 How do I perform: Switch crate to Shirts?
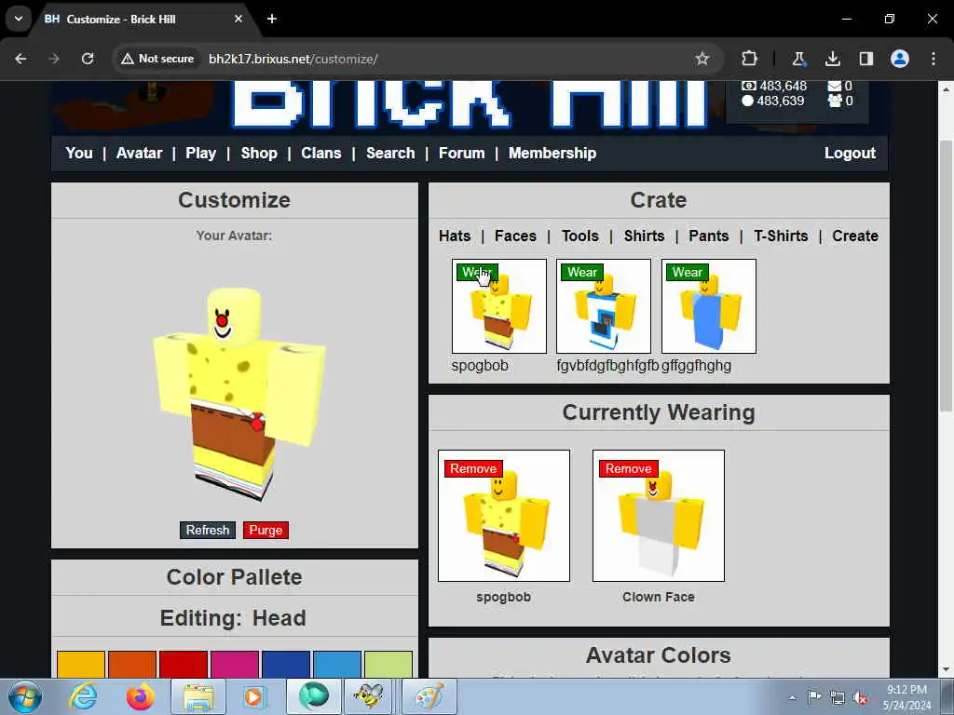click(645, 236)
